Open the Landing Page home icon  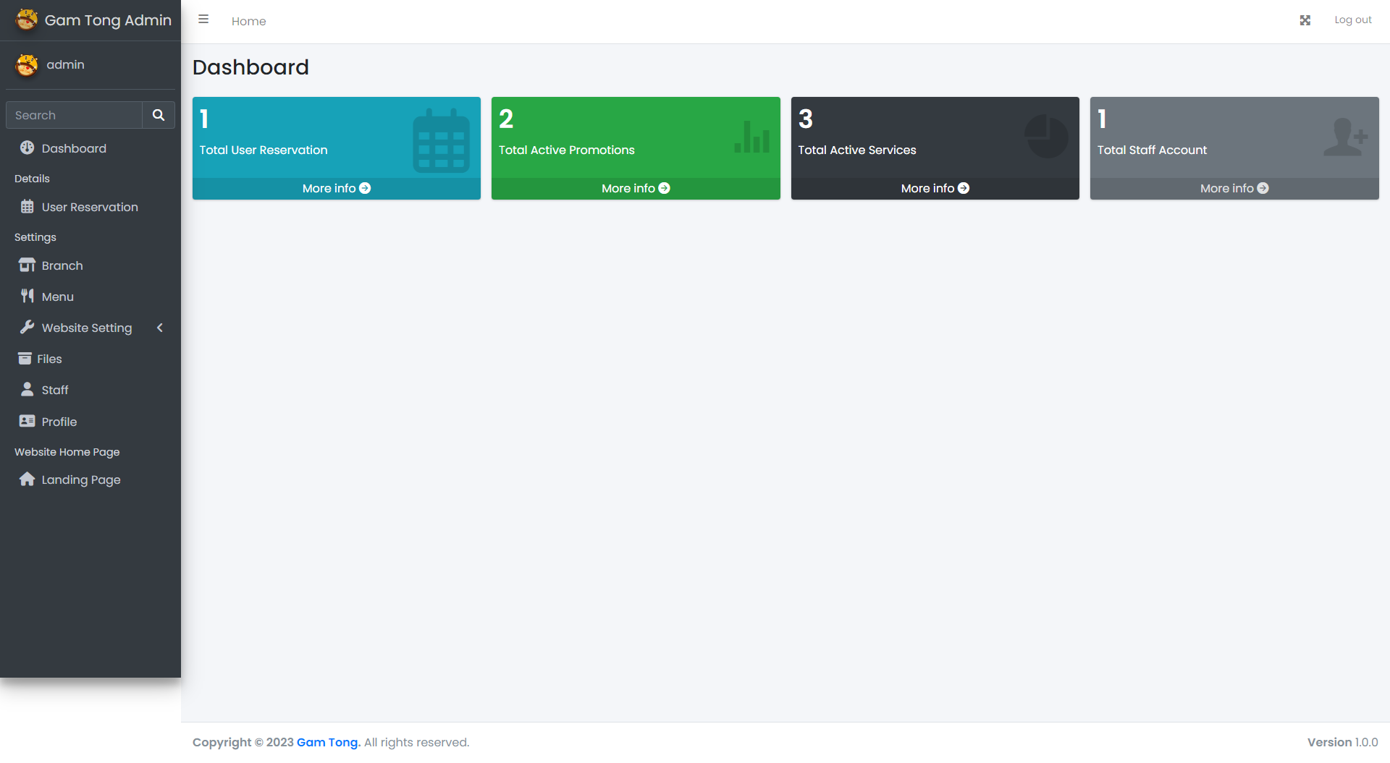coord(27,479)
